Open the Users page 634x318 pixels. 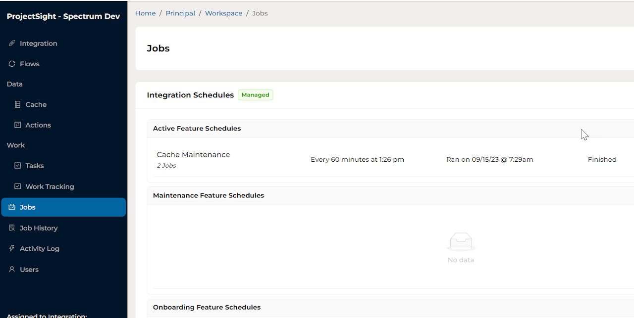pyautogui.click(x=63, y=270)
